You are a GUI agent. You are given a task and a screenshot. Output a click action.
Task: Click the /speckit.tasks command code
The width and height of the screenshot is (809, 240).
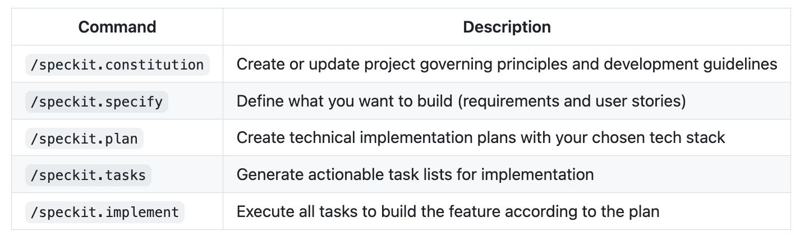[x=88, y=175]
